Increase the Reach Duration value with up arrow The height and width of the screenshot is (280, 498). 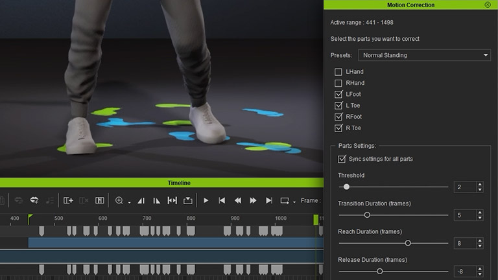[480, 240]
